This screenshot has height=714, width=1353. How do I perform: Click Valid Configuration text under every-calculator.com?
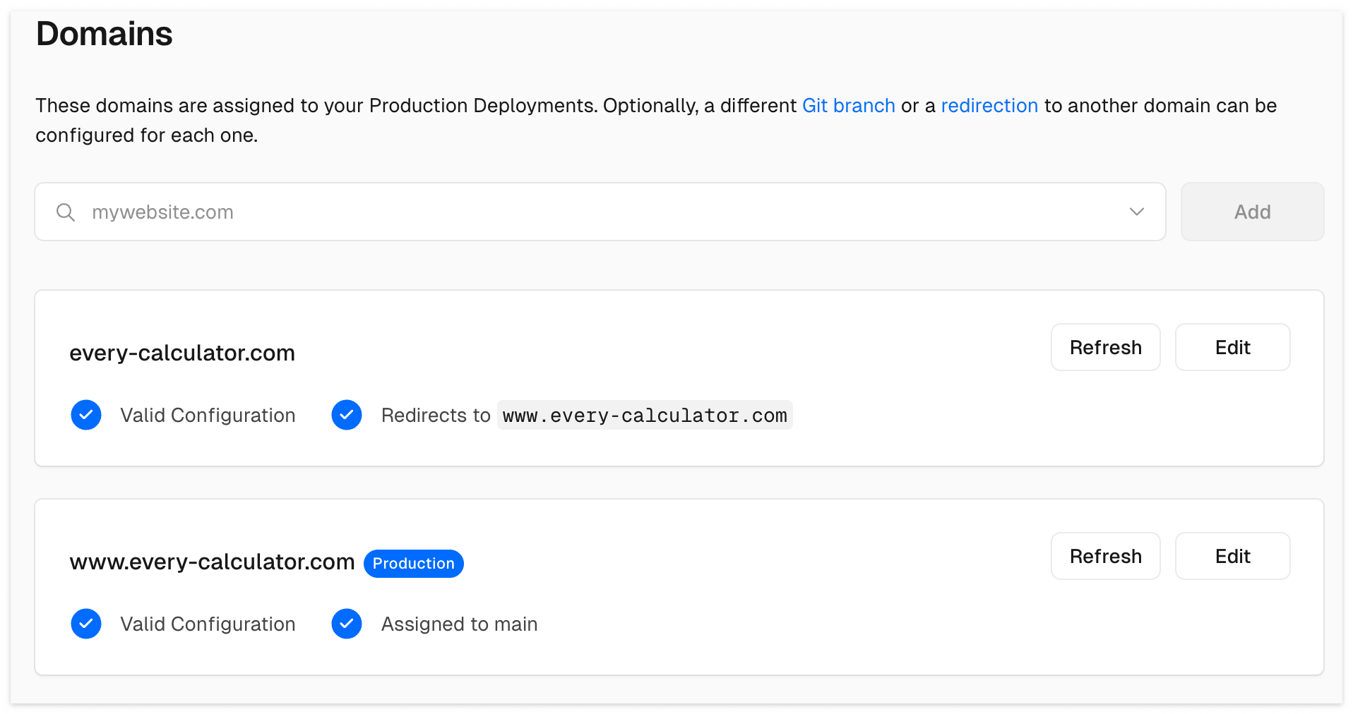point(208,416)
